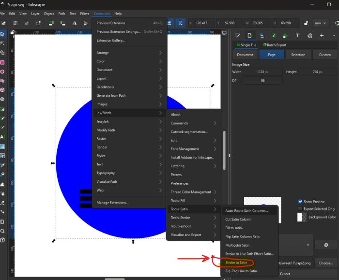Image resolution: width=339 pixels, height=280 pixels.
Task: Click Rotate 90 degrees clockwise icon
Action: click(62, 23)
